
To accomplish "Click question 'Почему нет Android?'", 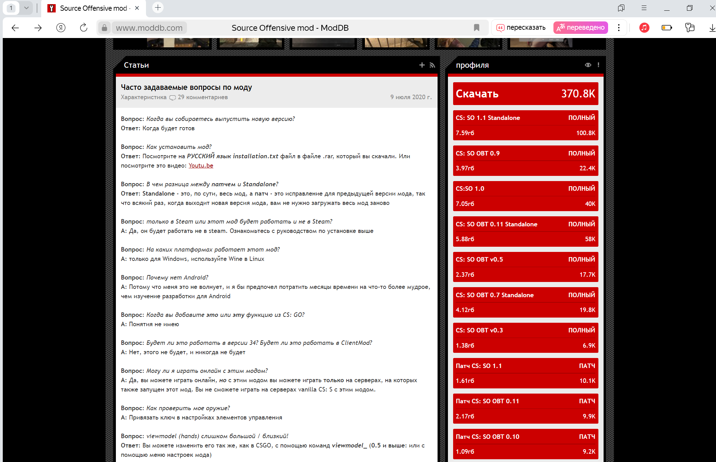I will coord(177,277).
